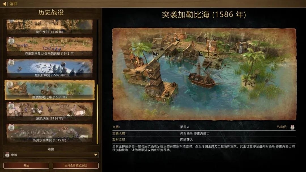The height and width of the screenshot is (172, 306).
Task: Click the medal icon on 突袭加勒比海 entry
Action: pyautogui.click(x=10, y=84)
